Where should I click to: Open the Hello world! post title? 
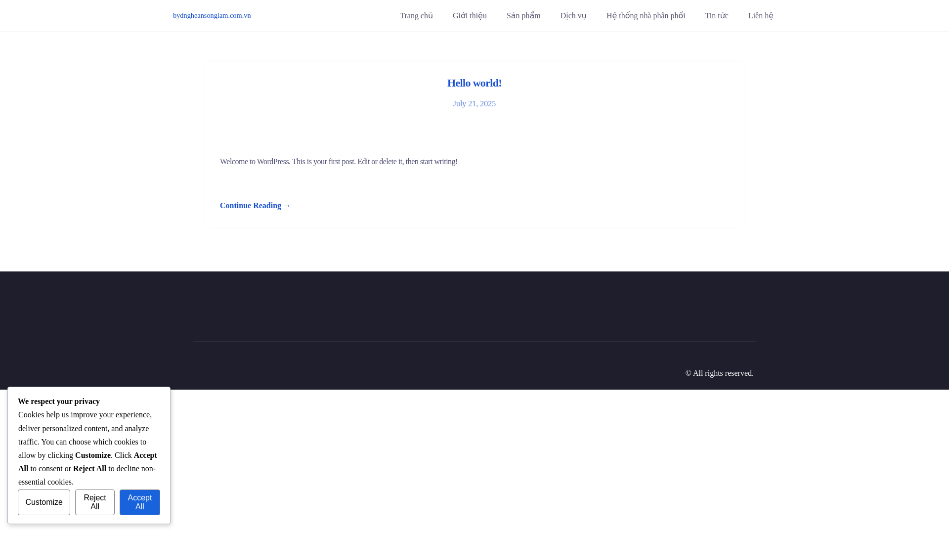(x=474, y=83)
